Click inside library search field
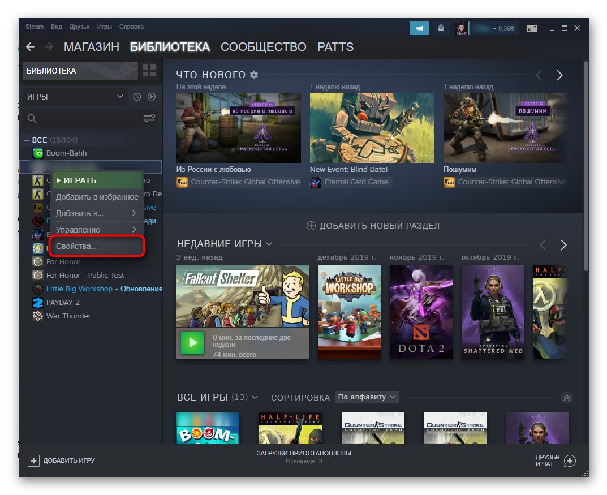 tap(89, 118)
